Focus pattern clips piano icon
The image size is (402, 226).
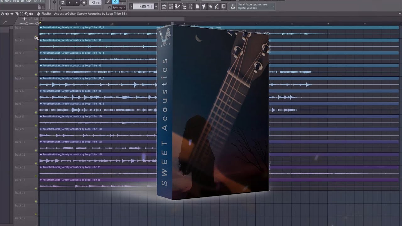click(x=36, y=19)
